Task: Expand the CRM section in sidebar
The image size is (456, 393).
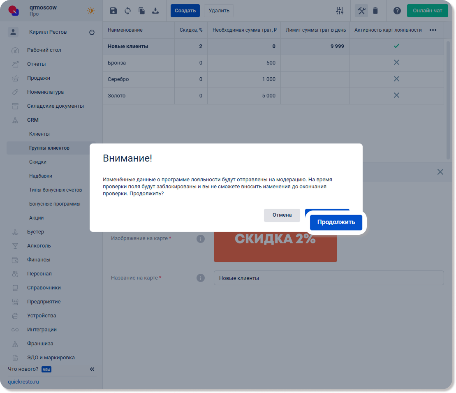Action: [x=33, y=120]
